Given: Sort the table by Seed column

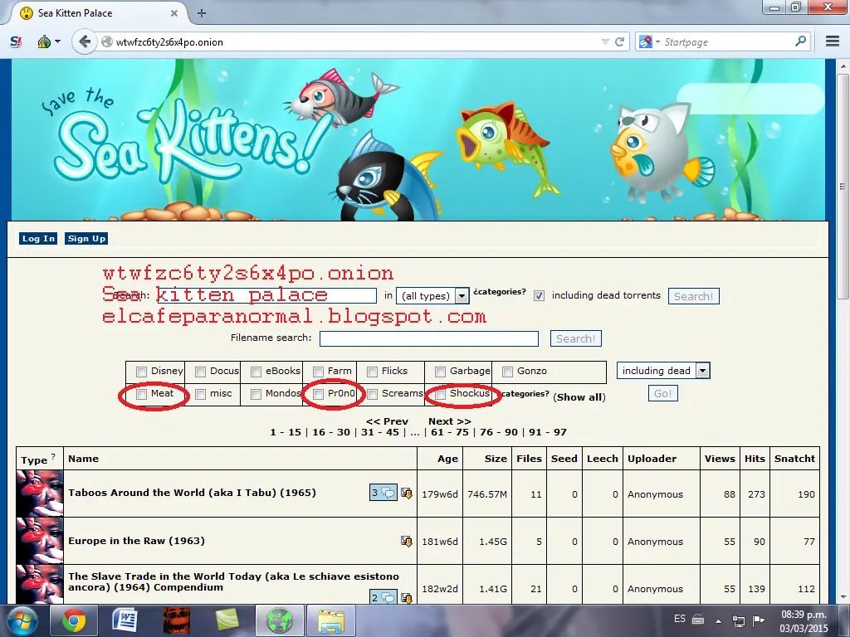Looking at the screenshot, I should click(564, 458).
